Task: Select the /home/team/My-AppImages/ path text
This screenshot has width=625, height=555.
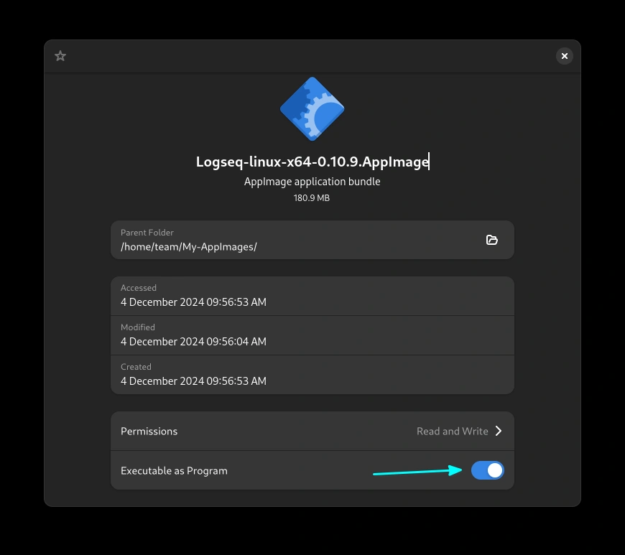Action: (189, 247)
